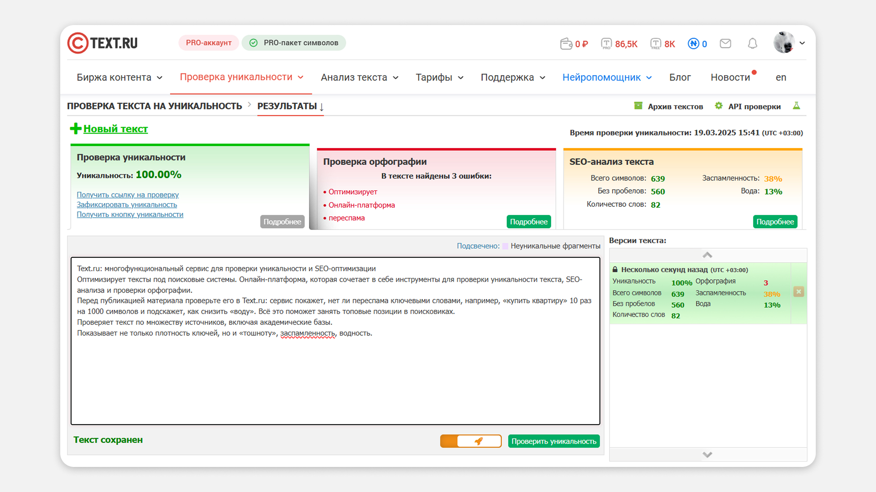876x492 pixels.
Task: Click the free symbols 8K icon
Action: coord(656,44)
